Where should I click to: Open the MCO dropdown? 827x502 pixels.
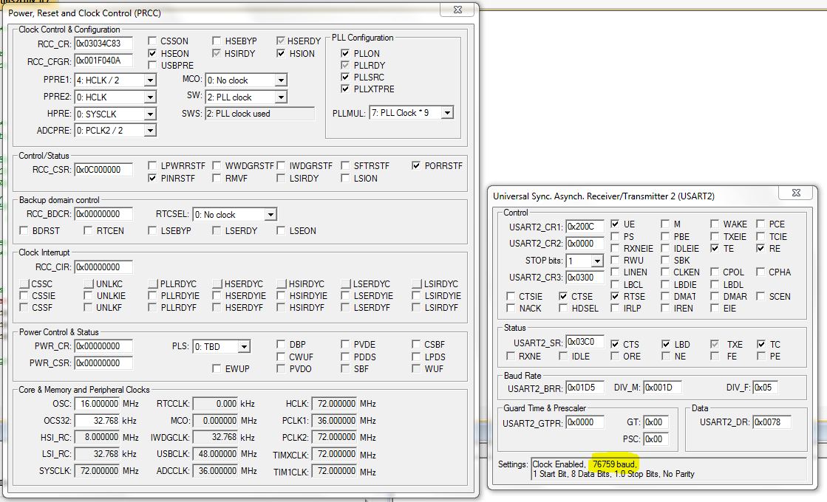click(280, 80)
